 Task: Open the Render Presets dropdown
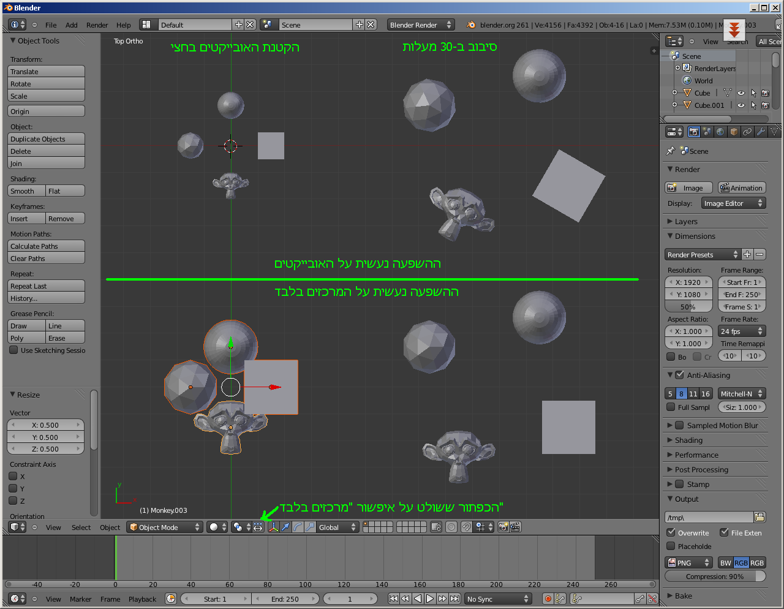click(703, 254)
